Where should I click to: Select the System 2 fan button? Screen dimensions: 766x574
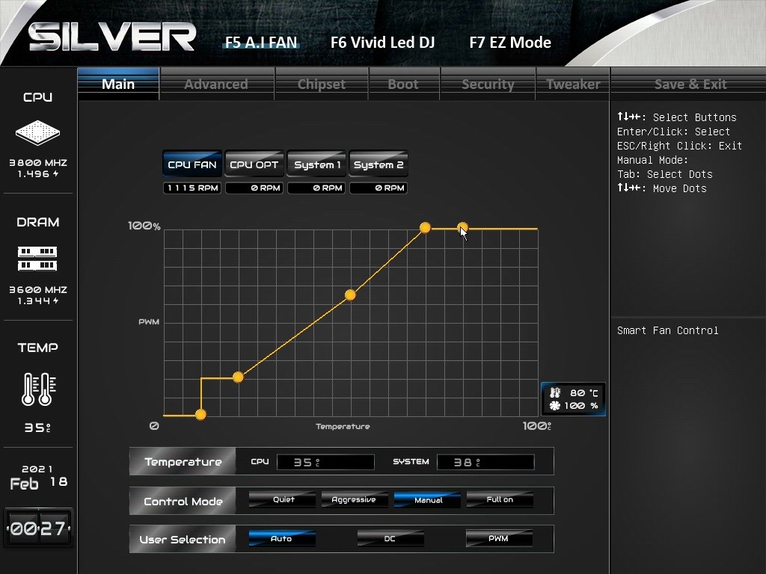click(379, 164)
